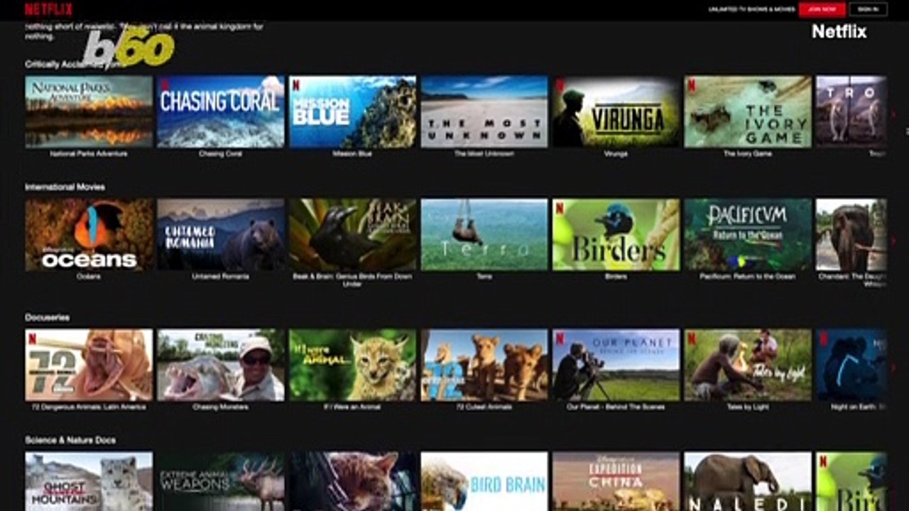Viewport: 909px width, 511px height.
Task: Open the Birders thumbnail in International Movies
Action: (616, 234)
